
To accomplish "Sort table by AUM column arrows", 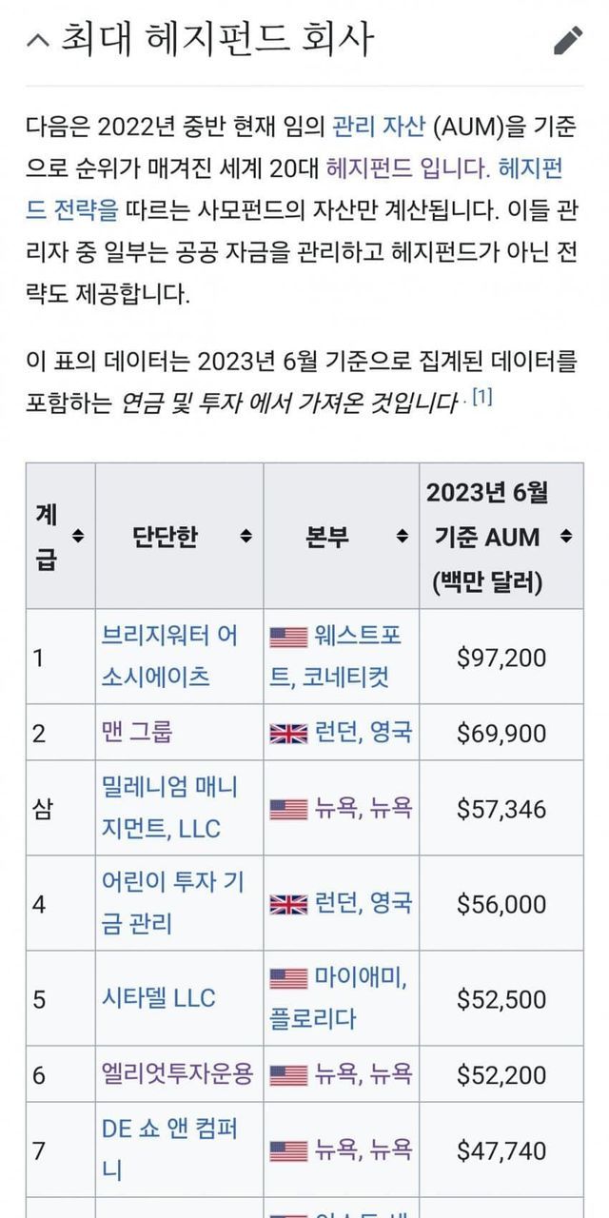I will click(x=566, y=537).
